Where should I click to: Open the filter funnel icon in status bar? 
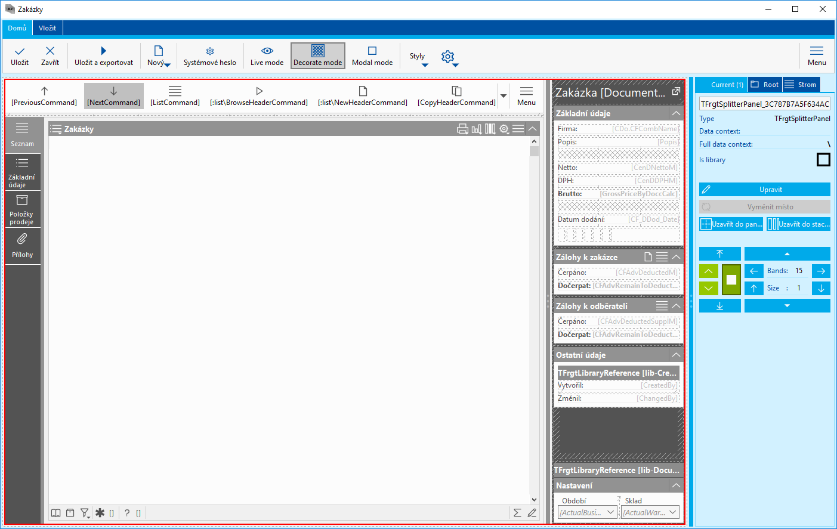[85, 513]
